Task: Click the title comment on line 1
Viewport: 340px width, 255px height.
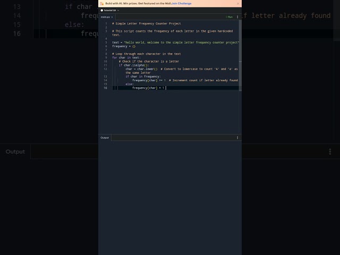Action: [x=147, y=23]
